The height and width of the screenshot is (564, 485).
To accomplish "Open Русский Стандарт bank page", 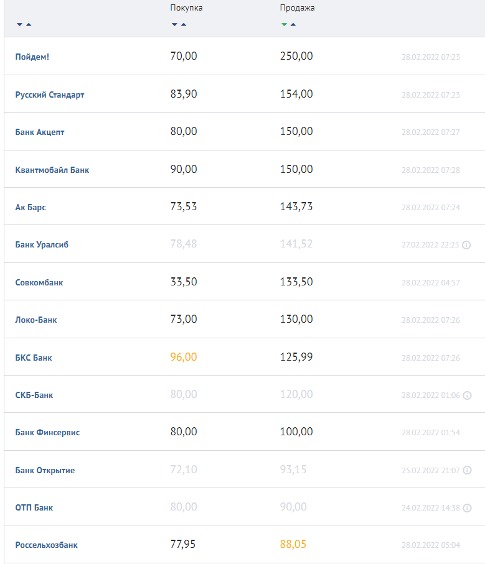I will coord(50,95).
